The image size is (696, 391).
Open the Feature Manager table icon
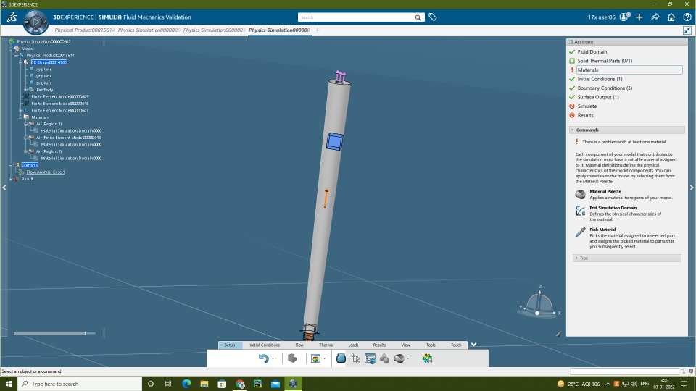click(x=370, y=358)
